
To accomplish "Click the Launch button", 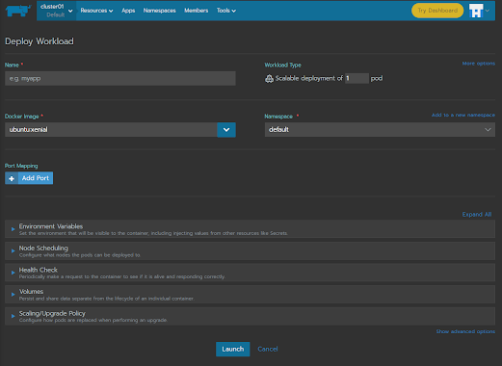I will pos(233,349).
